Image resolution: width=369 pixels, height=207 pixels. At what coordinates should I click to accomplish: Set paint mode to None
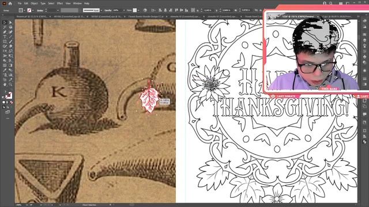pyautogui.click(x=12, y=102)
